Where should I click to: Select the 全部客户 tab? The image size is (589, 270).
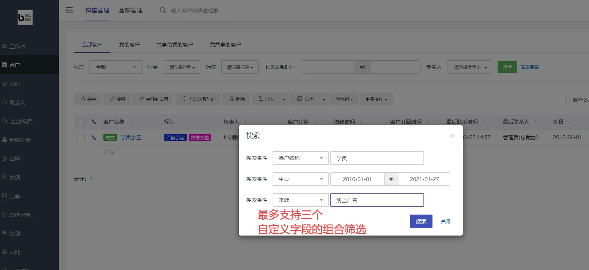(92, 45)
